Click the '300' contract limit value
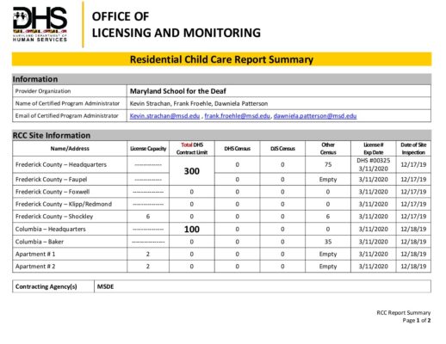Image resolution: width=446 pixels, height=344 pixels. pos(192,171)
